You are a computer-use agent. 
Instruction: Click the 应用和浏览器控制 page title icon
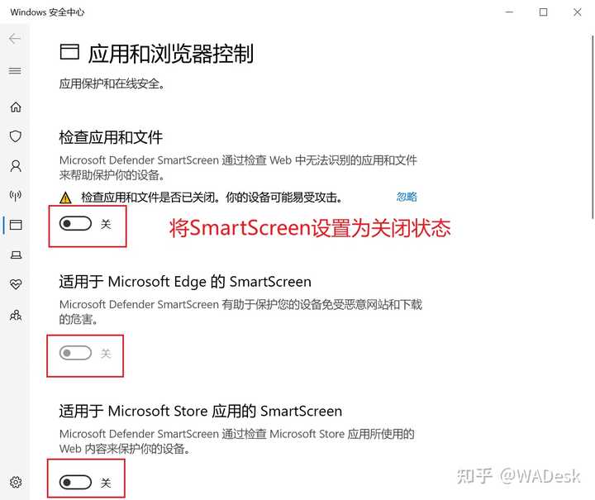69,52
